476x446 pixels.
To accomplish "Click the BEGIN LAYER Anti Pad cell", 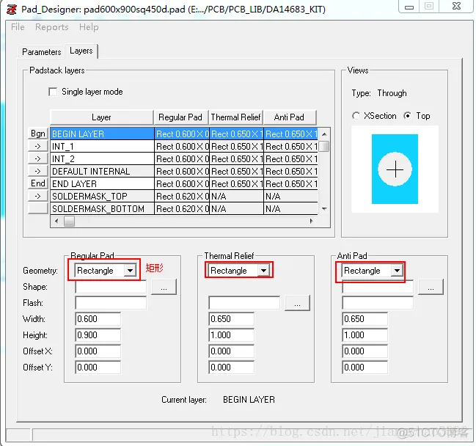I will click(291, 134).
